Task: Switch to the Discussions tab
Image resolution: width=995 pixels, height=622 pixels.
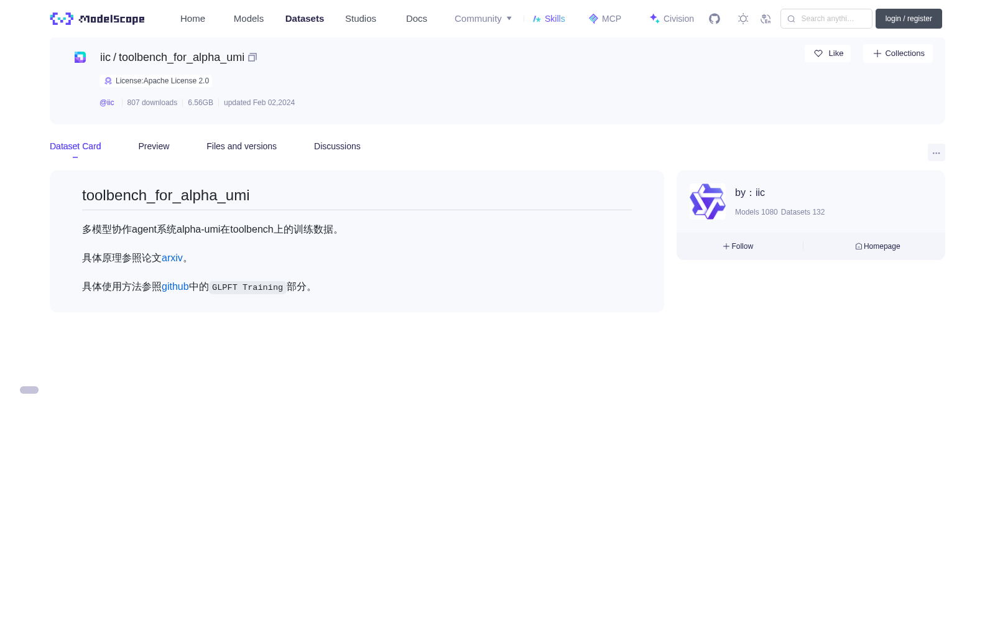Action: pyautogui.click(x=337, y=146)
